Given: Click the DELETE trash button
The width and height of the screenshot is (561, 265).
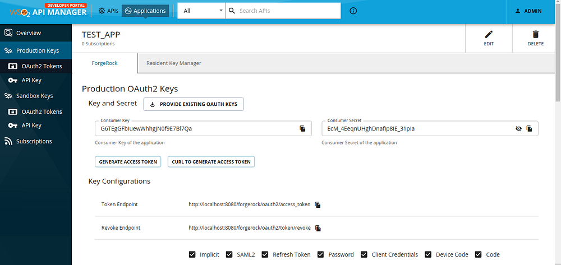Looking at the screenshot, I should click(535, 38).
